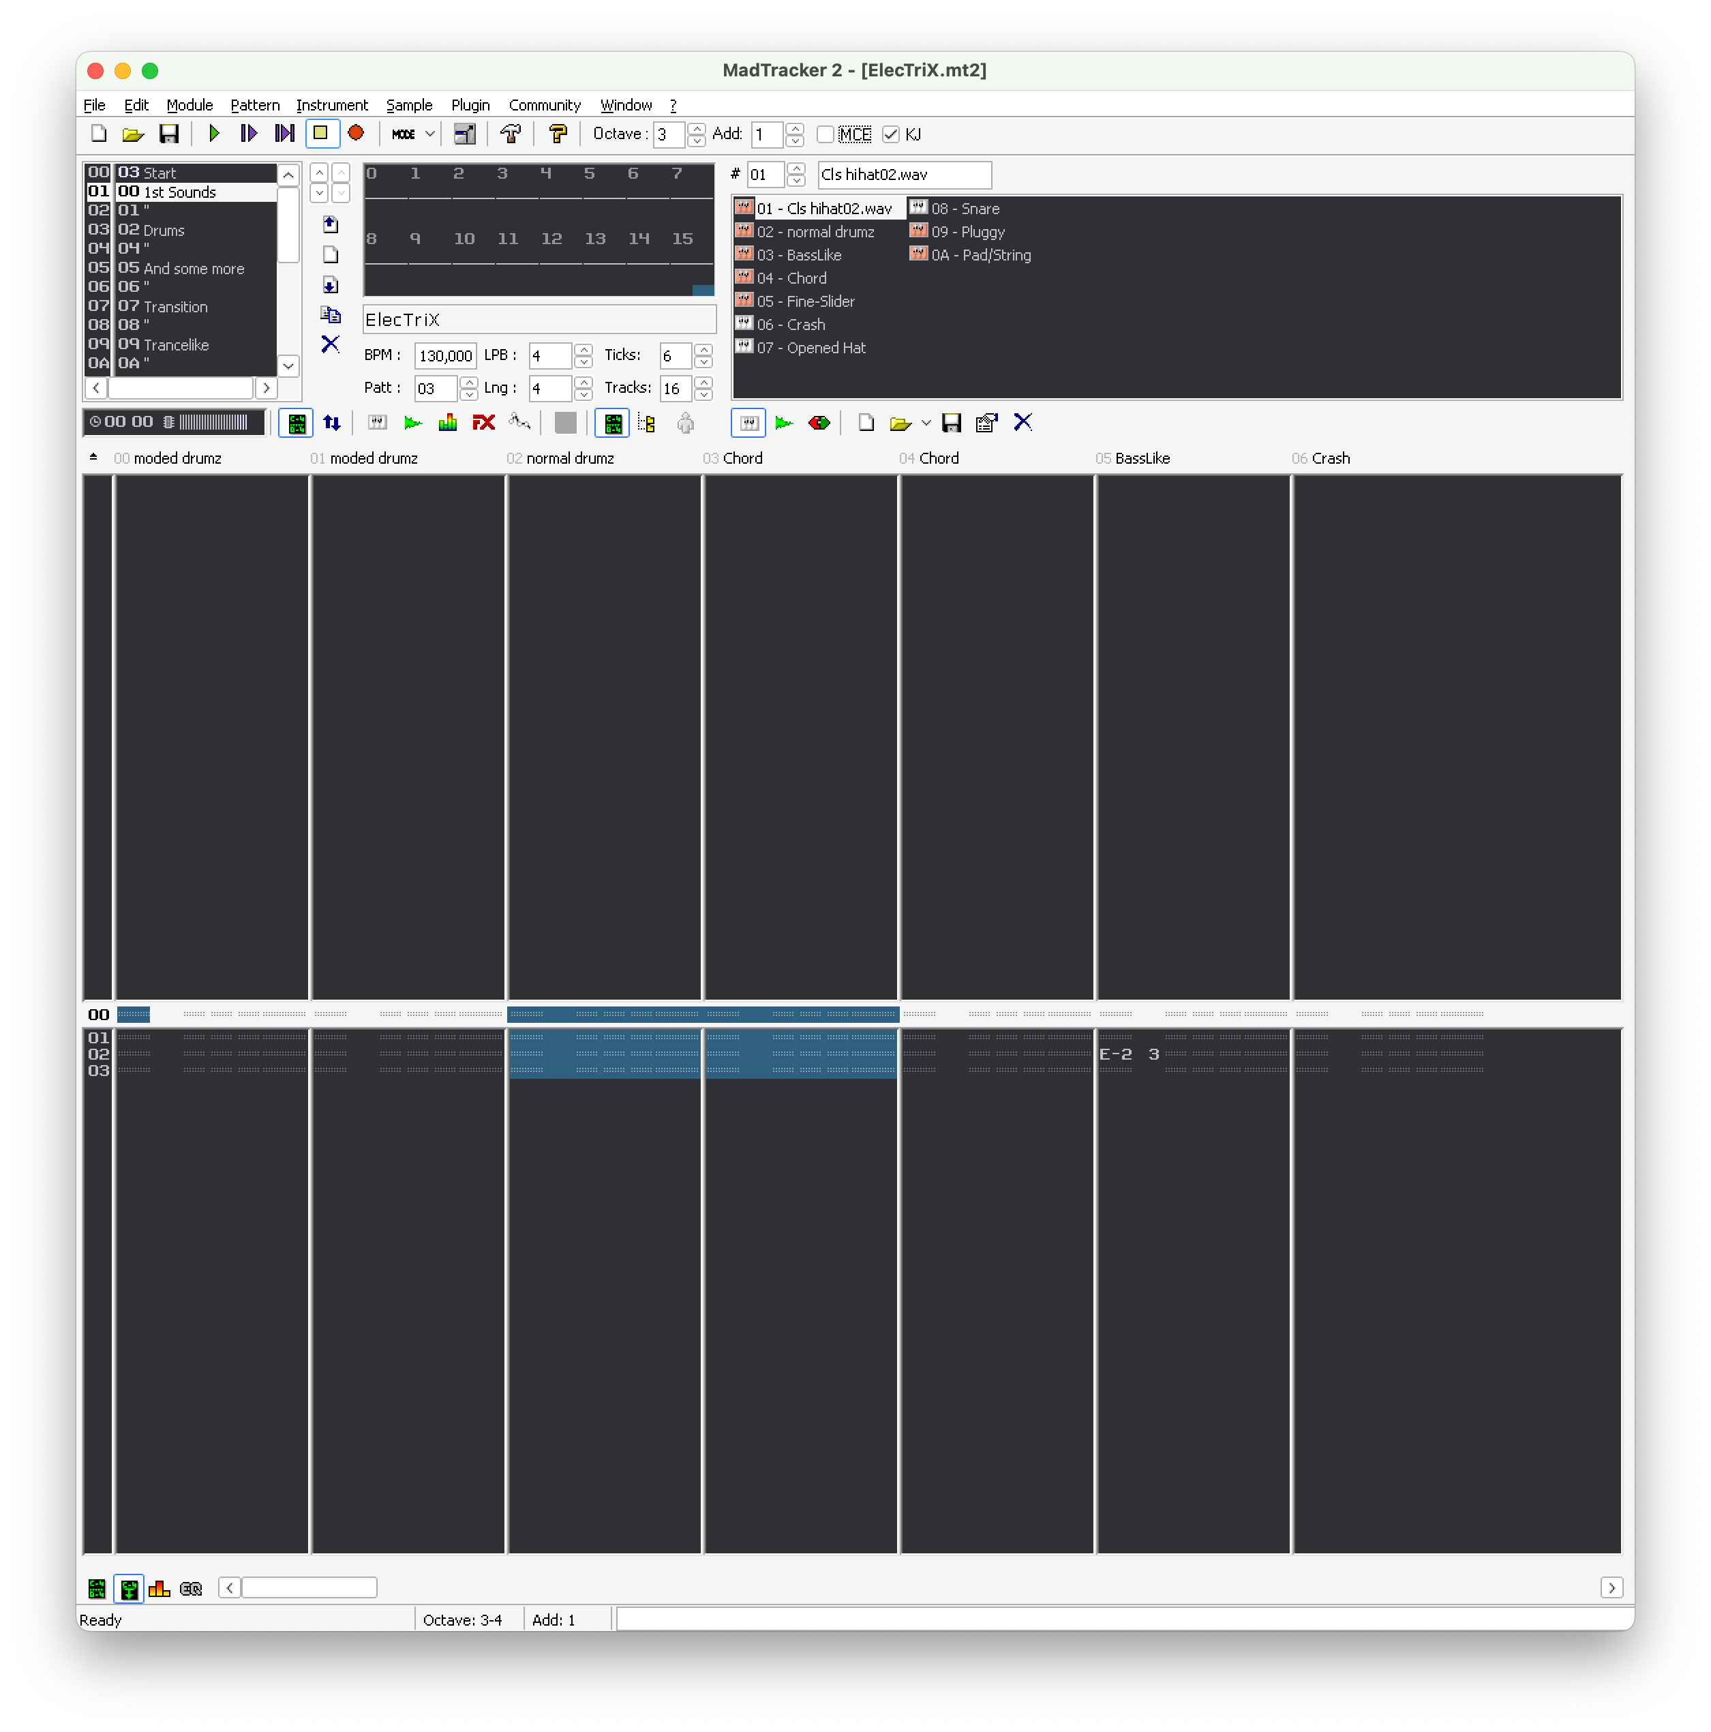This screenshot has height=1732, width=1711.
Task: Increase the Lng value
Action: (x=584, y=383)
